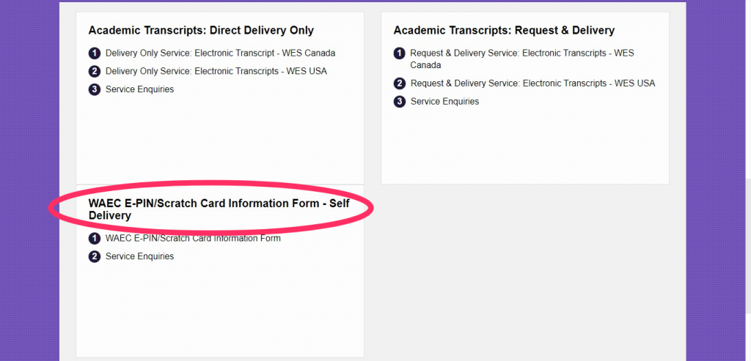Select Request & Delivery Service: Electronic Transcripts - WES USA
751x361 pixels.
point(532,83)
